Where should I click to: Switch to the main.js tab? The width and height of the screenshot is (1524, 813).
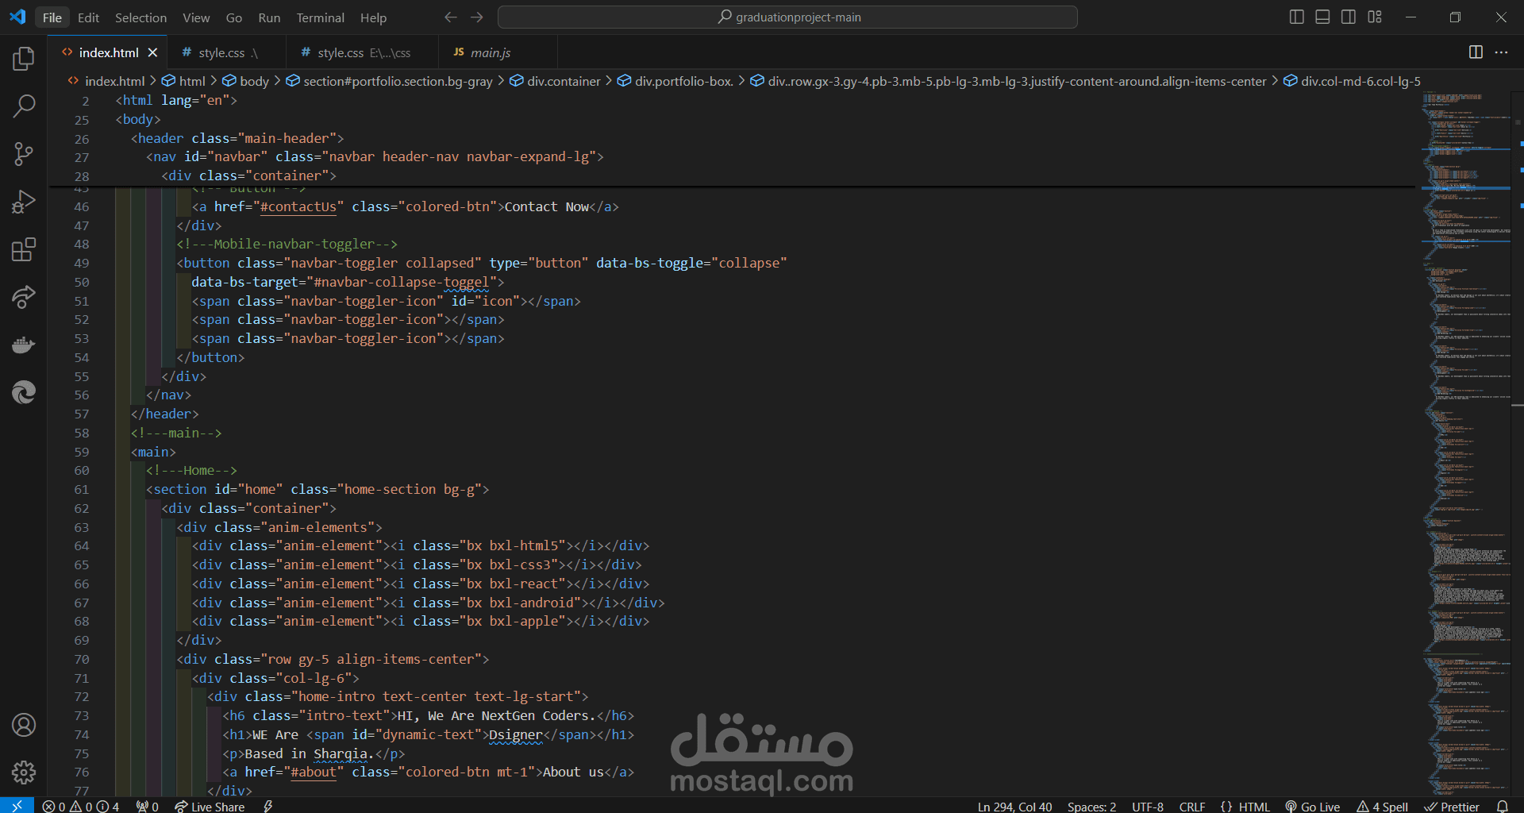point(498,52)
